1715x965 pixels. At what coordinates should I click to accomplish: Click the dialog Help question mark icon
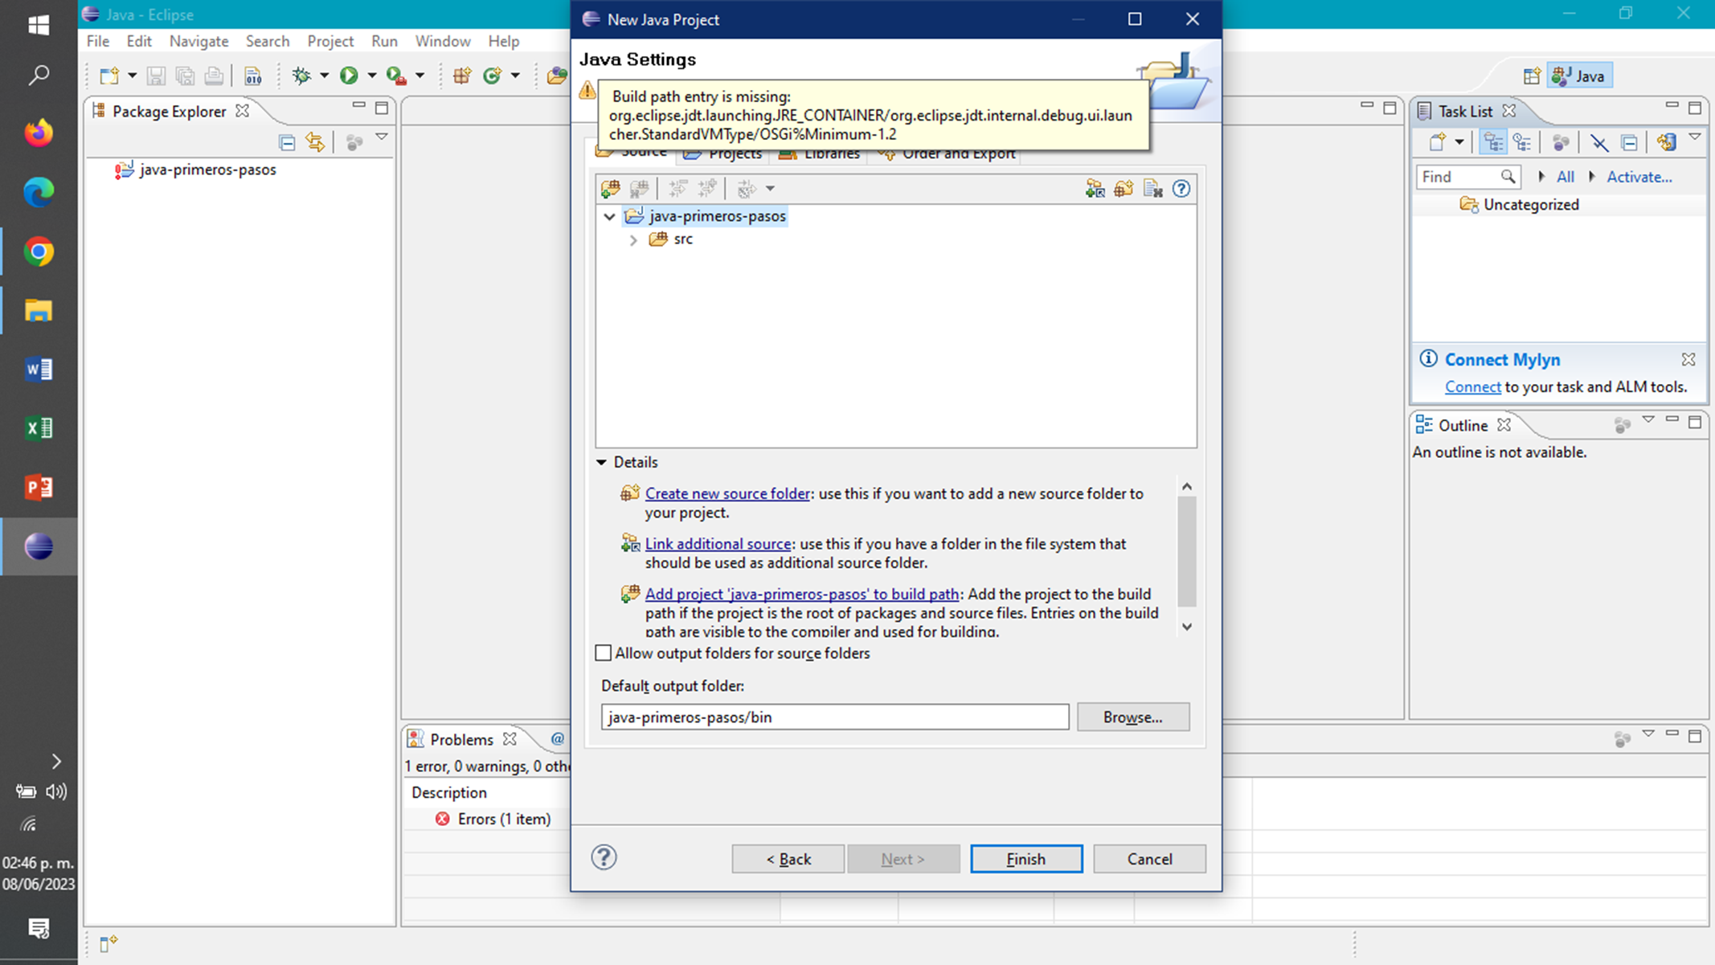[604, 857]
